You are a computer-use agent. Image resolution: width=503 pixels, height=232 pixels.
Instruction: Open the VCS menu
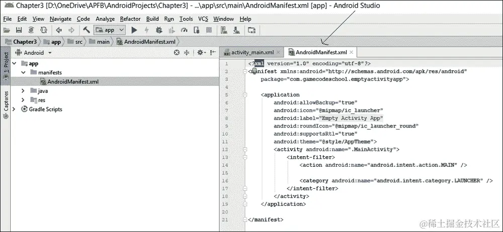click(x=203, y=19)
